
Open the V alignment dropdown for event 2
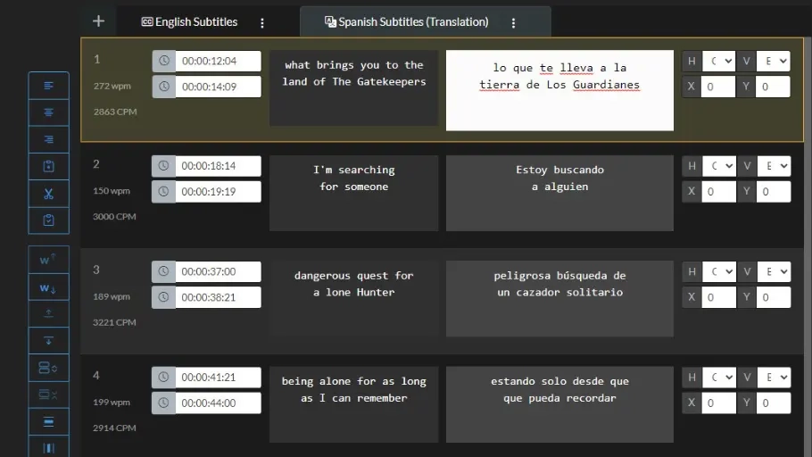[x=774, y=166]
